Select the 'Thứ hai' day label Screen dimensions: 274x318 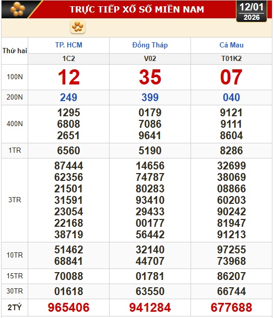pos(15,51)
